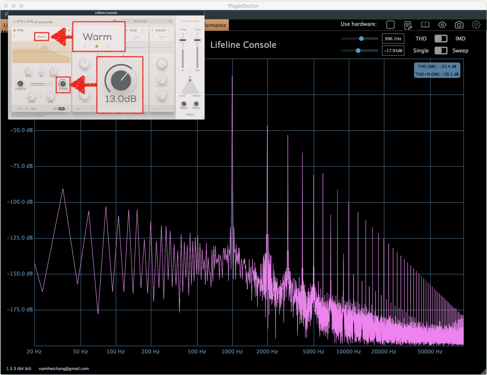Click the 996.1Hz frequency field

[393, 39]
